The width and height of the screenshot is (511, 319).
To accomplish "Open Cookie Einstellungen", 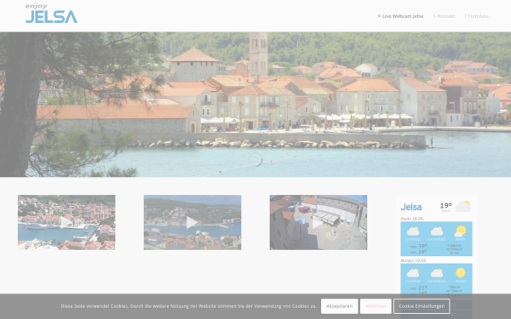I will pos(422,306).
